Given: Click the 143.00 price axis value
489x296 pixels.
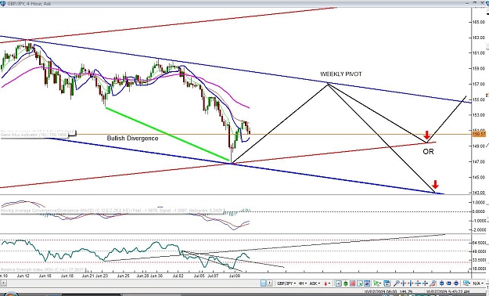Looking at the screenshot, I should tap(480, 193).
